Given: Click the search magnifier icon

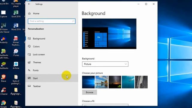Looking at the screenshot, I should [73, 21].
